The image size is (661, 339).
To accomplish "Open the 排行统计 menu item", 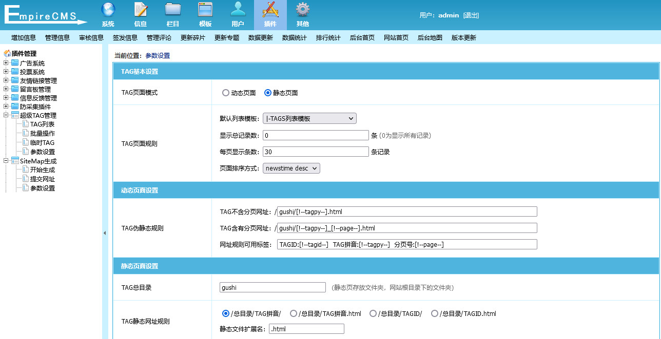I will click(328, 37).
